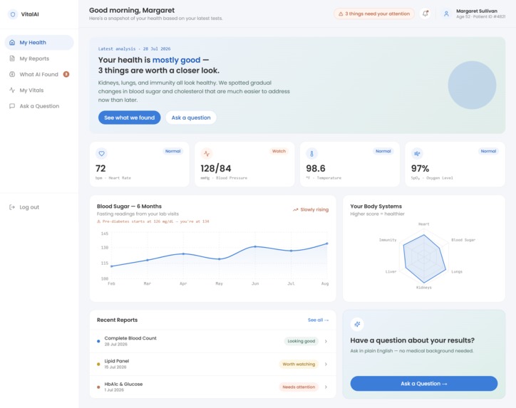Click the Normal tag on Heart Rate card
The image size is (516, 408).
coord(172,151)
